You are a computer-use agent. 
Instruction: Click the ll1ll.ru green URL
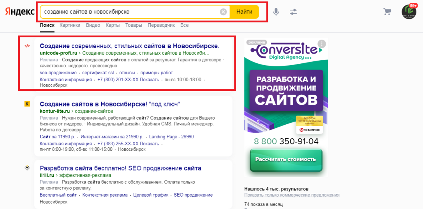click(47, 176)
